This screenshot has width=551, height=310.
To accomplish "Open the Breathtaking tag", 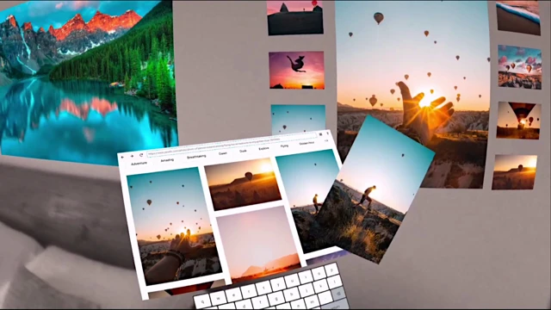I will [x=196, y=157].
